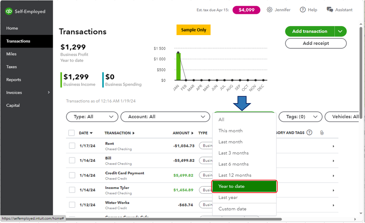Open settings via gear icon near Jennifer
The width and height of the screenshot is (365, 223).
[x=270, y=10]
